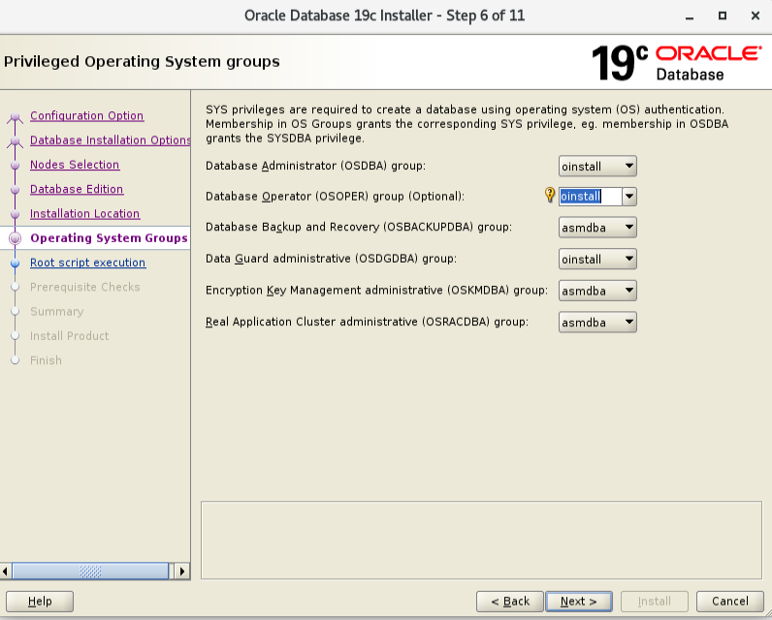Return to Database Edition step
772x620 pixels.
(x=77, y=189)
